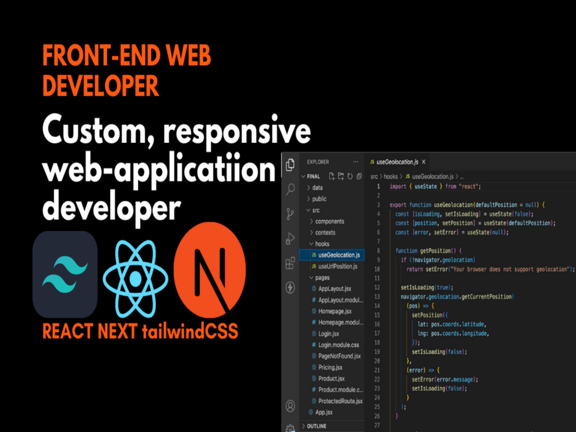Click the 'REACT NEXT tailwindCSS' caption

pos(140,331)
